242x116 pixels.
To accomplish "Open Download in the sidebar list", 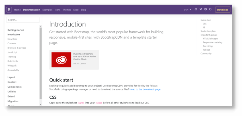I will 12,39.
